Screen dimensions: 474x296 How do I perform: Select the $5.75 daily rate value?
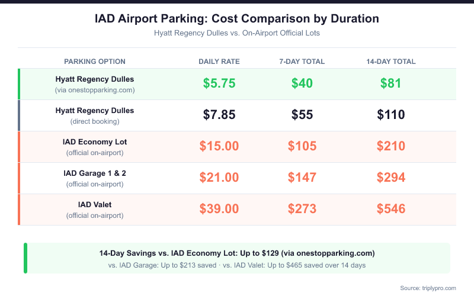point(219,83)
